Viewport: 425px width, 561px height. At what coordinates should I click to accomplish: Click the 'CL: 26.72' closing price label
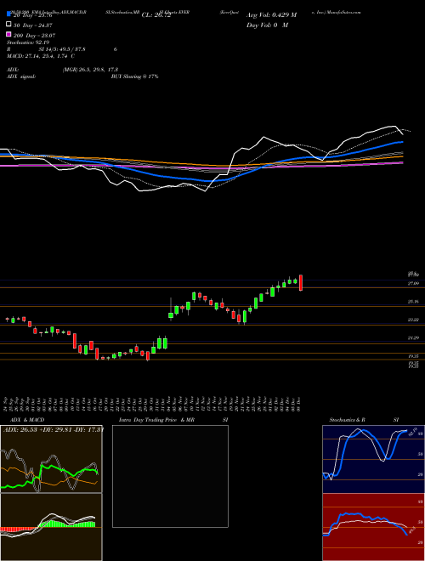156,15
